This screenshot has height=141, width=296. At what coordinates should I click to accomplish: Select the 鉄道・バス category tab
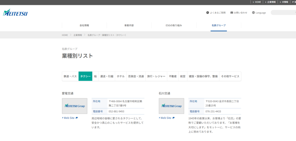click(70, 76)
